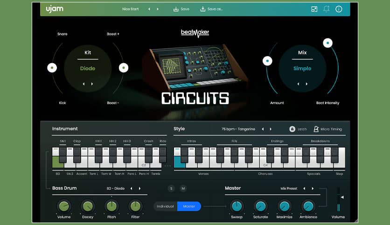Click the Stop key on Style keyboard
The width and height of the screenshot is (390, 225).
[342, 158]
